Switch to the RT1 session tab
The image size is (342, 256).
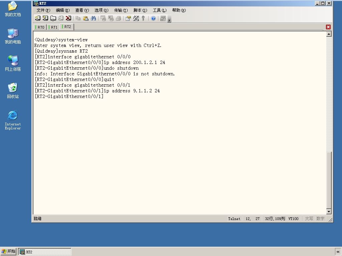coord(53,27)
